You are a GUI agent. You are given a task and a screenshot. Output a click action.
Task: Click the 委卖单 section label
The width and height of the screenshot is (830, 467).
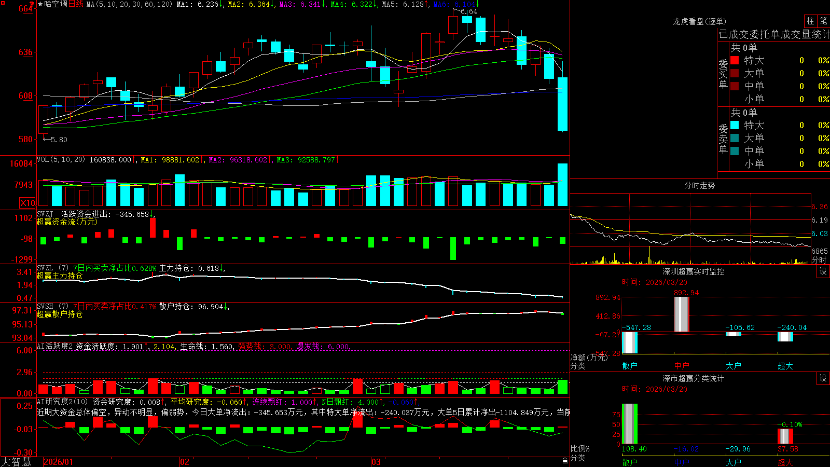(x=724, y=139)
